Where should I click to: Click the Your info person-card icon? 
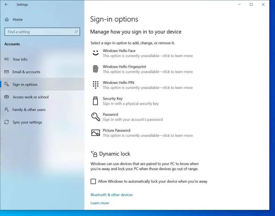click(x=6, y=59)
